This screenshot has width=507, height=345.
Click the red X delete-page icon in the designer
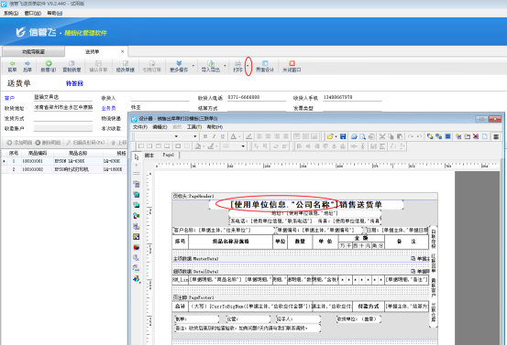pos(476,136)
